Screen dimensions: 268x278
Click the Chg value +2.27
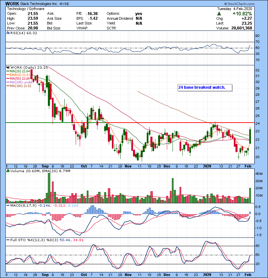coord(247,18)
